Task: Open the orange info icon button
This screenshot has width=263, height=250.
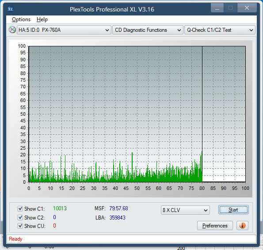Action: pyautogui.click(x=242, y=226)
